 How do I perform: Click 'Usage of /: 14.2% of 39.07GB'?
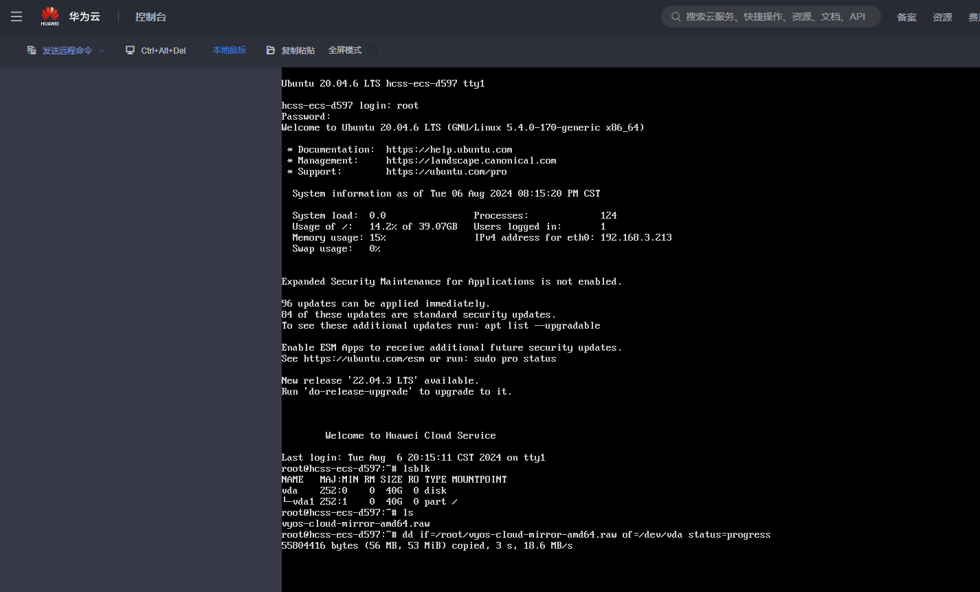pyautogui.click(x=375, y=226)
